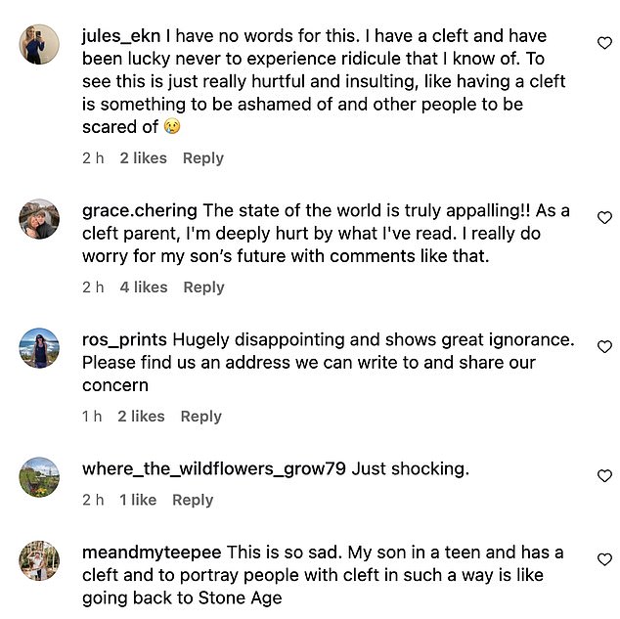Open where_the_wildflowers_grow79 username link
This screenshot has width=620, height=619.
pos(214,468)
